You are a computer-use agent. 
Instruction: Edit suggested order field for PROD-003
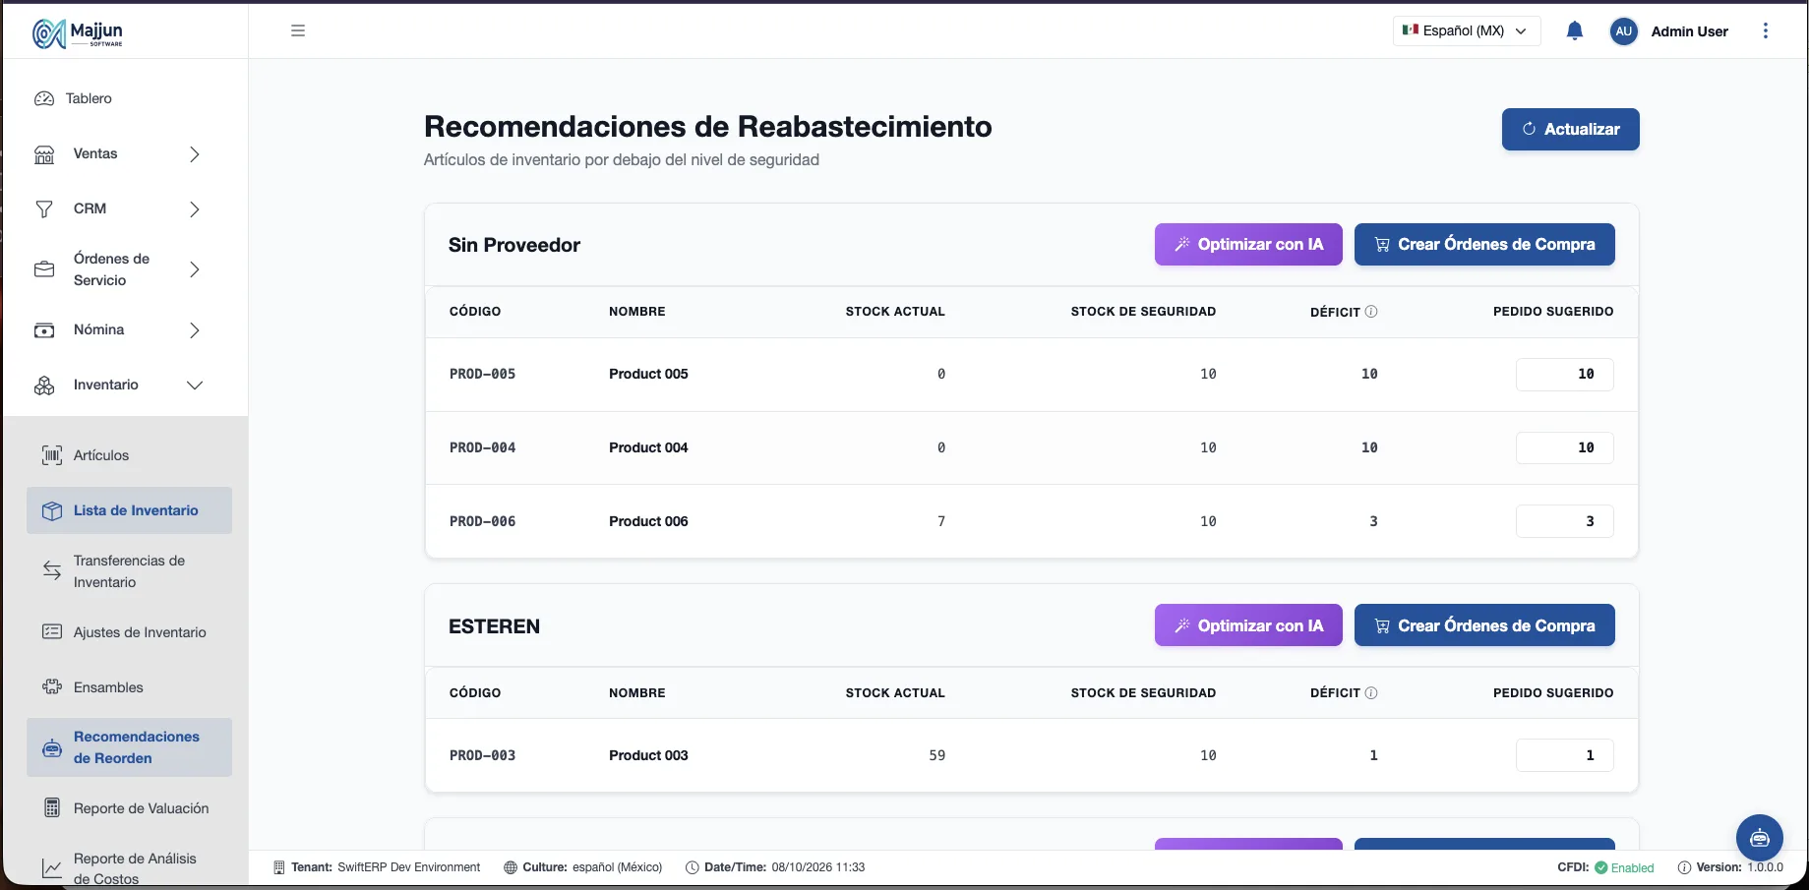[1564, 755]
